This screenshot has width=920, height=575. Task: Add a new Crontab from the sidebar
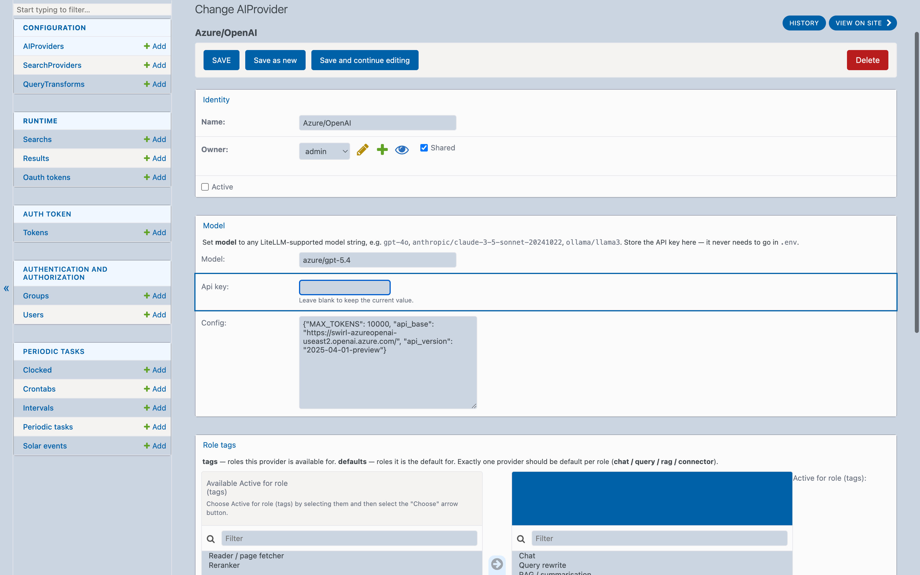pyautogui.click(x=155, y=389)
